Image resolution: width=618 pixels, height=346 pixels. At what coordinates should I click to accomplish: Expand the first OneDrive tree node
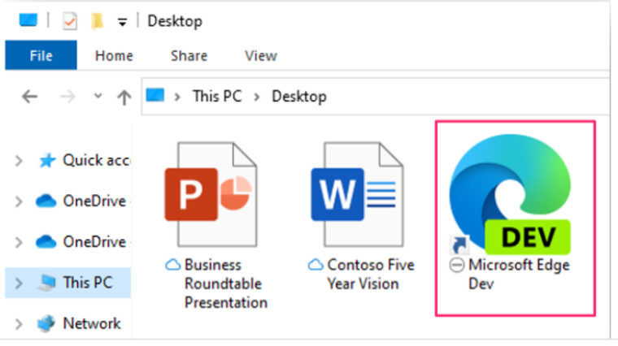click(19, 201)
